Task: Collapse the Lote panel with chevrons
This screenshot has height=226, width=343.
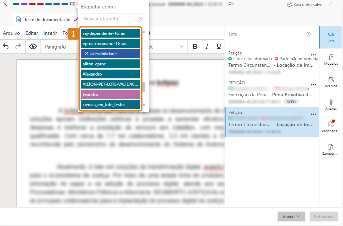Action: tap(309, 34)
